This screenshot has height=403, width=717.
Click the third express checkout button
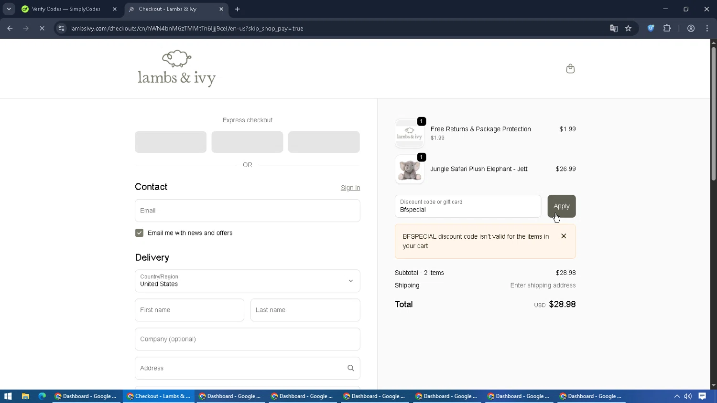(x=324, y=142)
